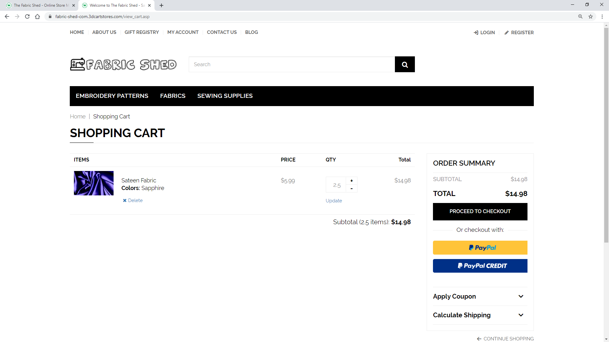Click the browser reload icon
The height and width of the screenshot is (342, 609).
click(x=27, y=16)
